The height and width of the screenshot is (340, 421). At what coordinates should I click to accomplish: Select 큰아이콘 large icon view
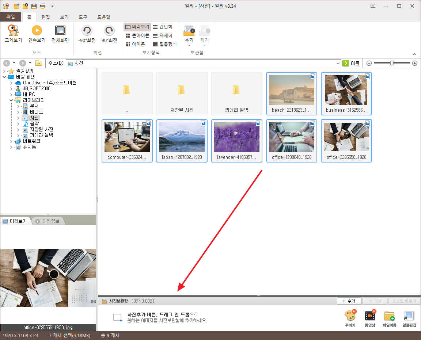pyautogui.click(x=137, y=35)
